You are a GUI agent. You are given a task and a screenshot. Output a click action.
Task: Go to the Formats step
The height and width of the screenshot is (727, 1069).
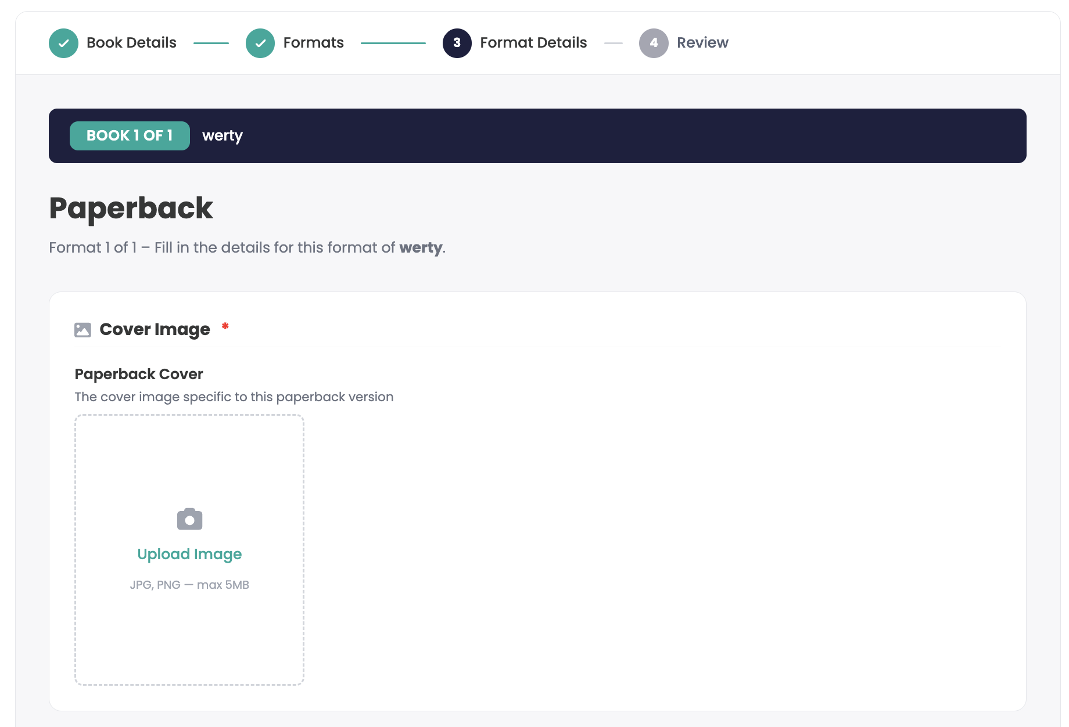tap(314, 43)
